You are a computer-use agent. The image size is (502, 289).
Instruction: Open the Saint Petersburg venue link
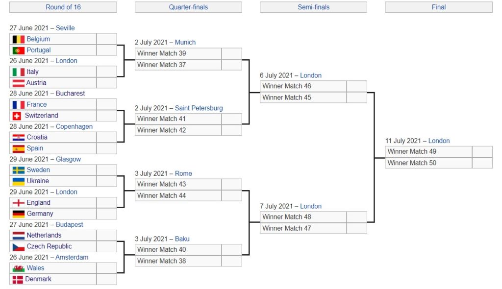click(199, 108)
